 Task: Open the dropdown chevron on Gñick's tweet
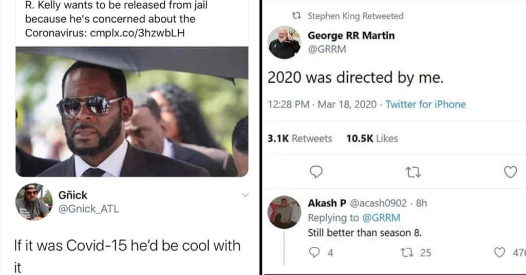(246, 195)
